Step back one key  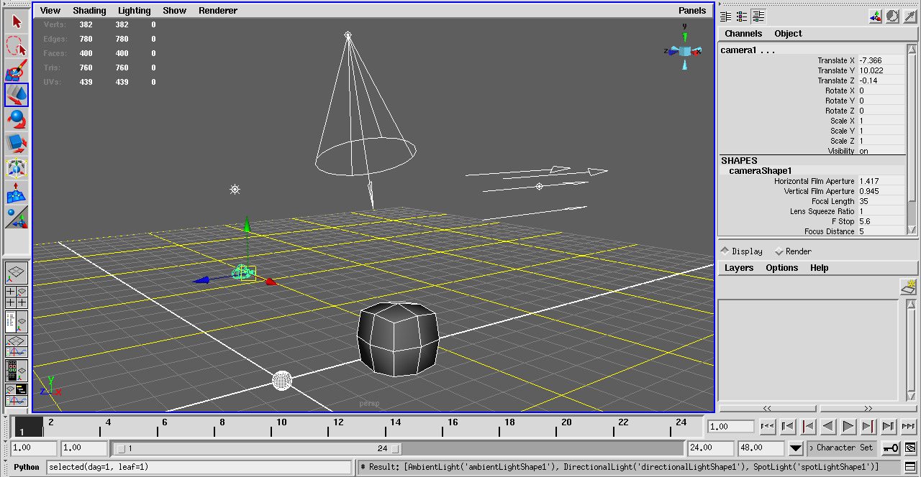coord(807,426)
